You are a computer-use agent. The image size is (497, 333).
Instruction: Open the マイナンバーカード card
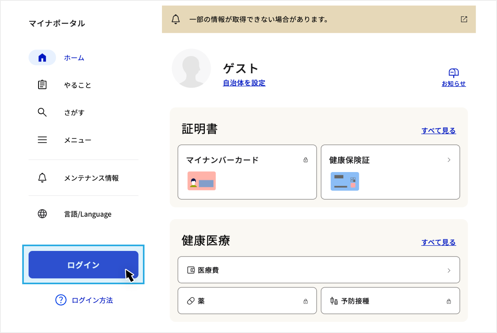pos(247,172)
